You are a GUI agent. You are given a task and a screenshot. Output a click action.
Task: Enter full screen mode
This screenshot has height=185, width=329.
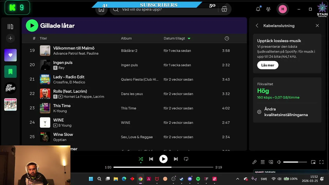322,162
